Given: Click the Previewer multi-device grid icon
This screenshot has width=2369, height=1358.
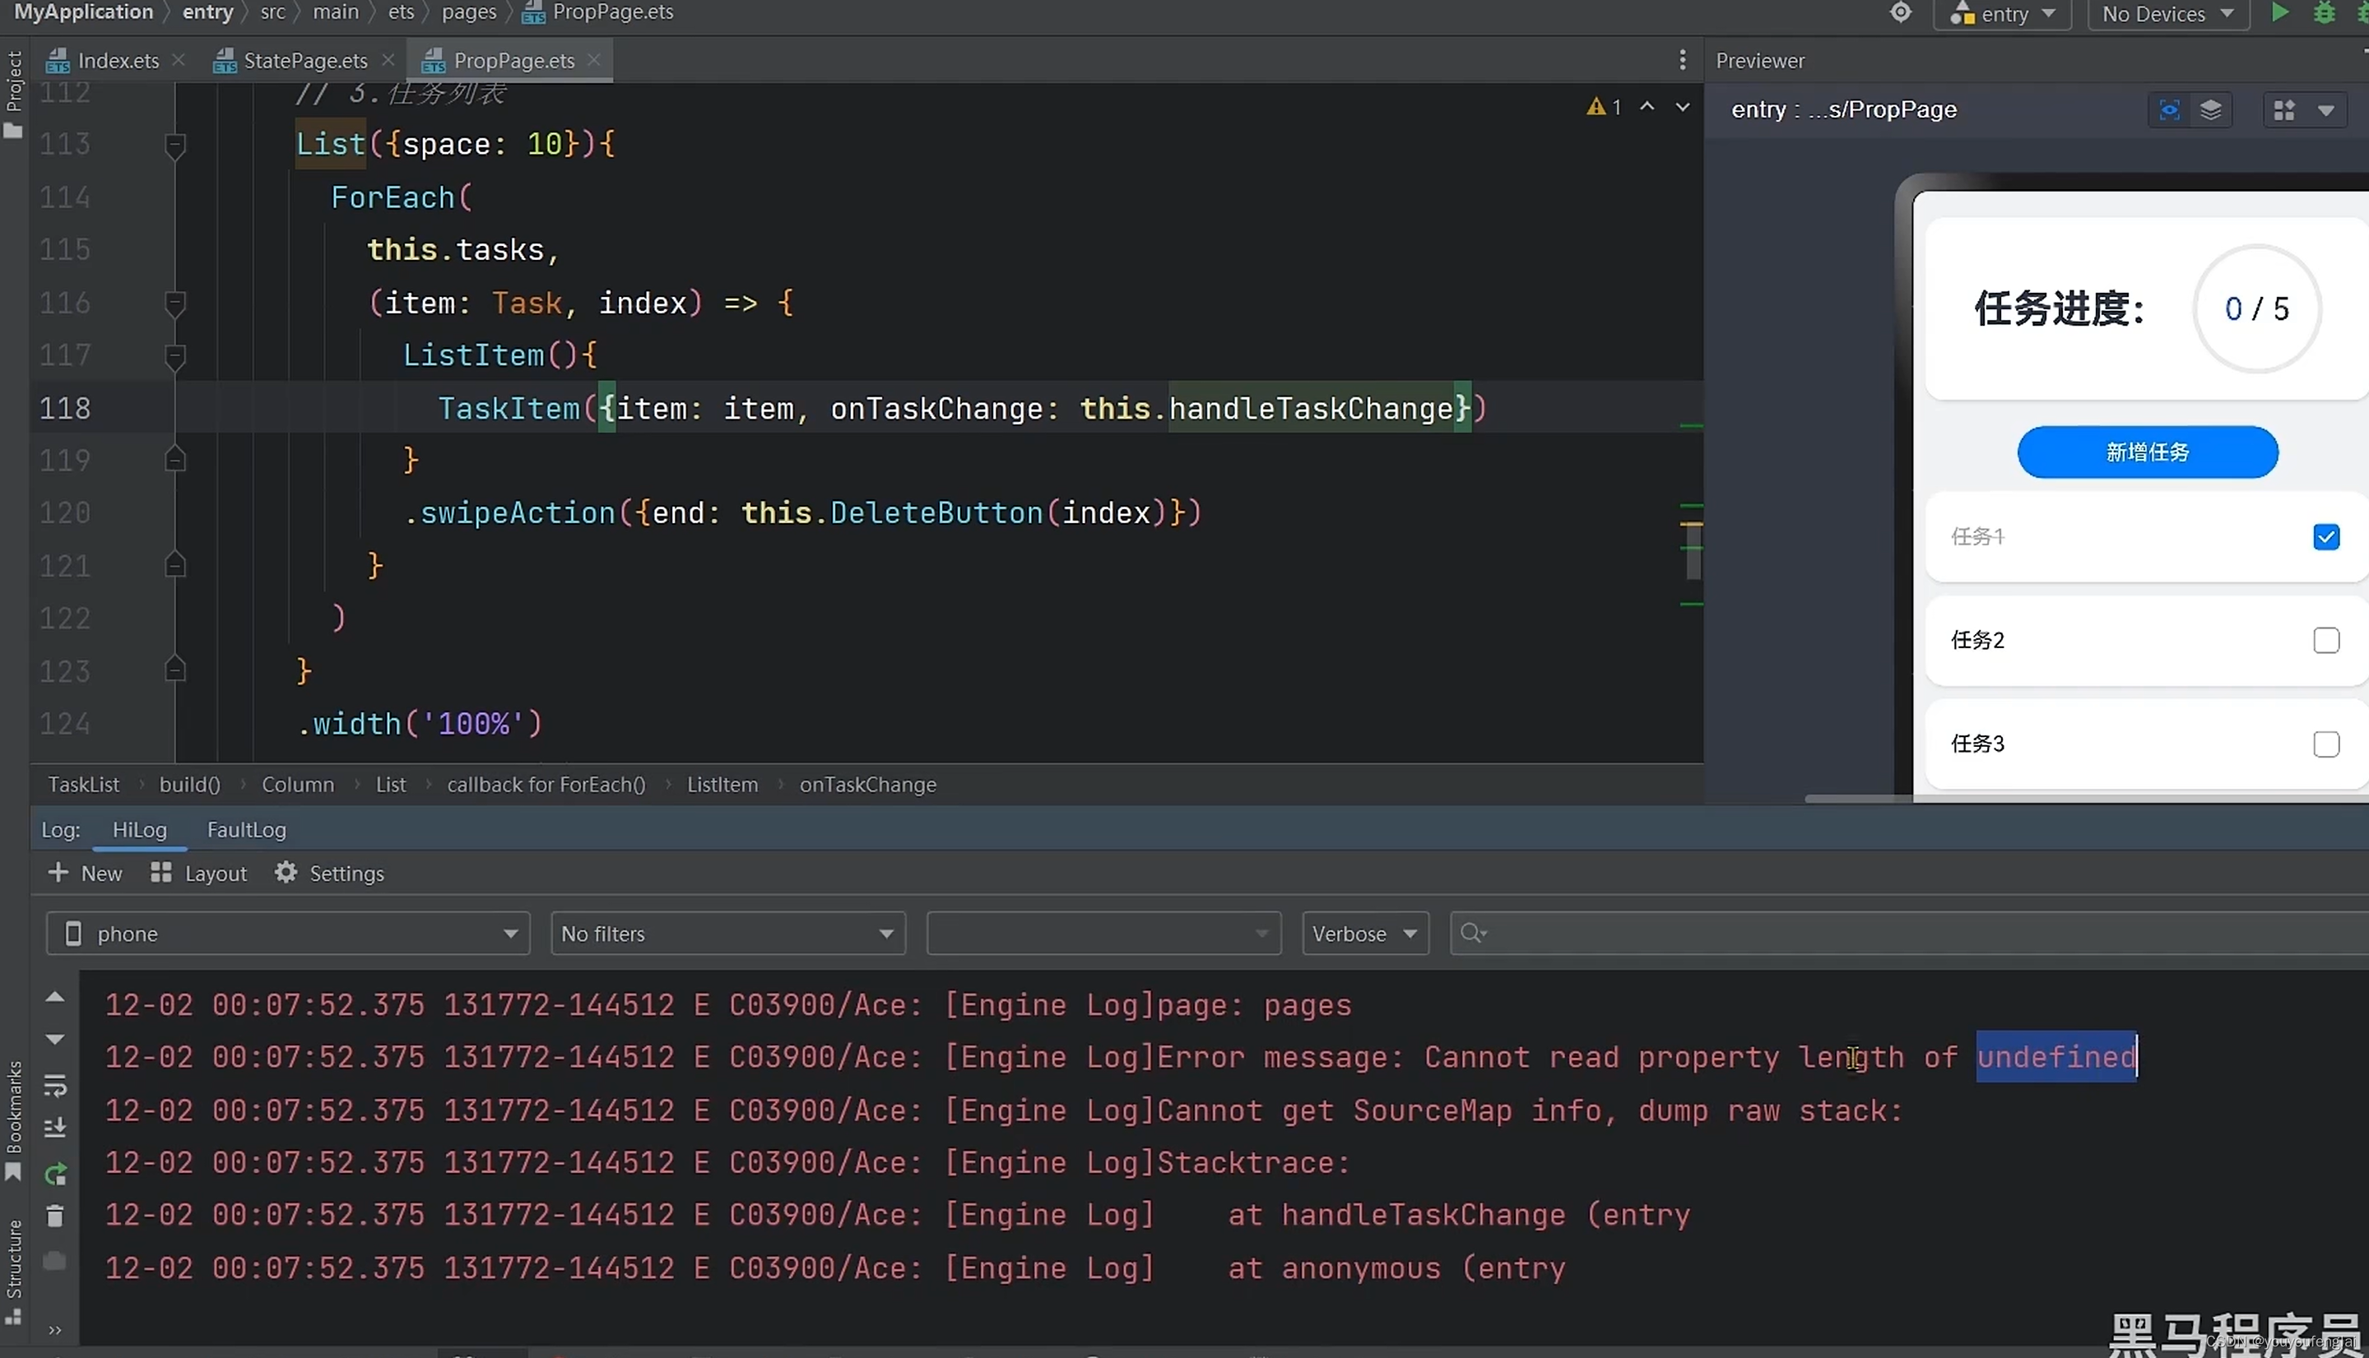Looking at the screenshot, I should (x=2284, y=110).
